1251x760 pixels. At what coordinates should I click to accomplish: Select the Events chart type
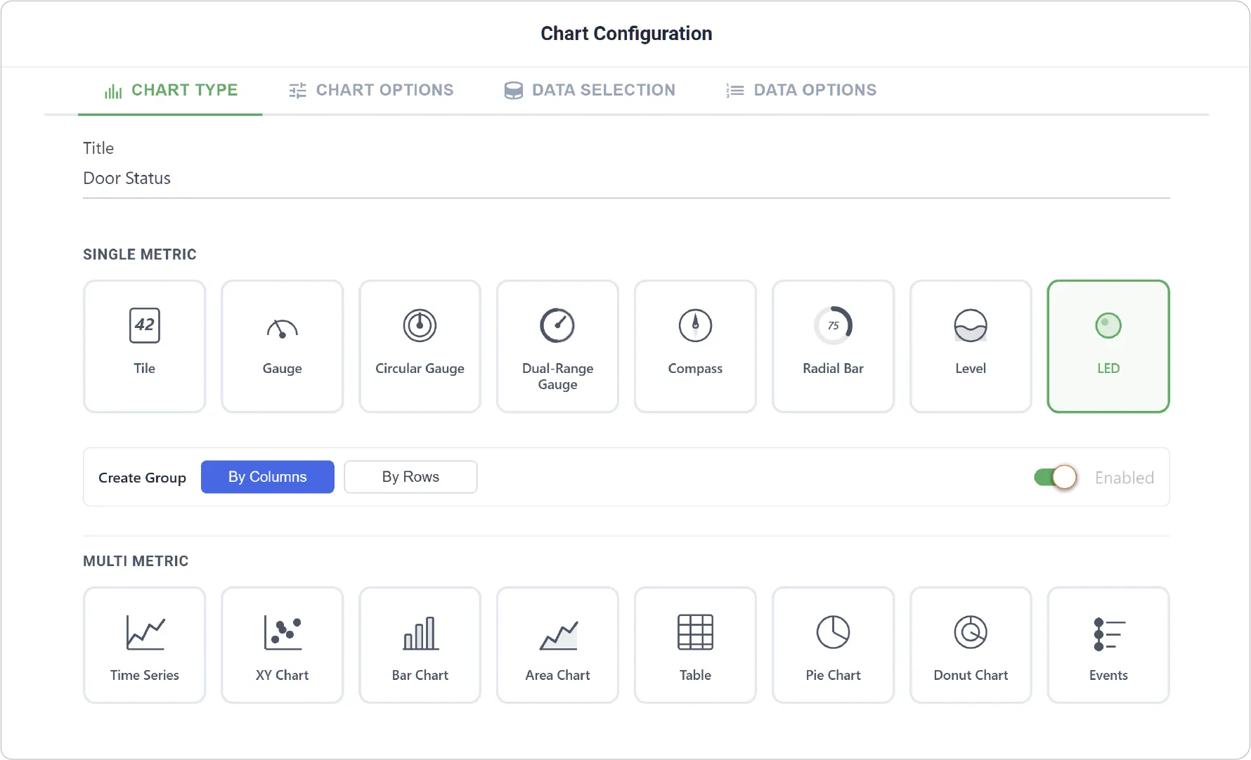pos(1108,645)
